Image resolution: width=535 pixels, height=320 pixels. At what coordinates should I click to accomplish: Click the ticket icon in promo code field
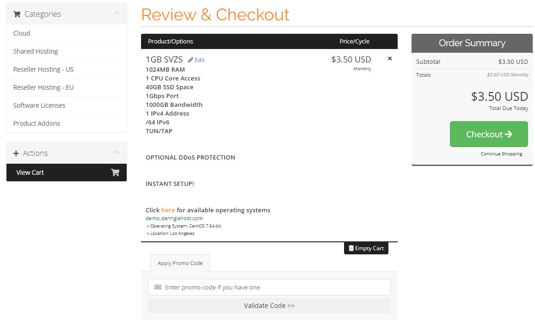(x=158, y=287)
